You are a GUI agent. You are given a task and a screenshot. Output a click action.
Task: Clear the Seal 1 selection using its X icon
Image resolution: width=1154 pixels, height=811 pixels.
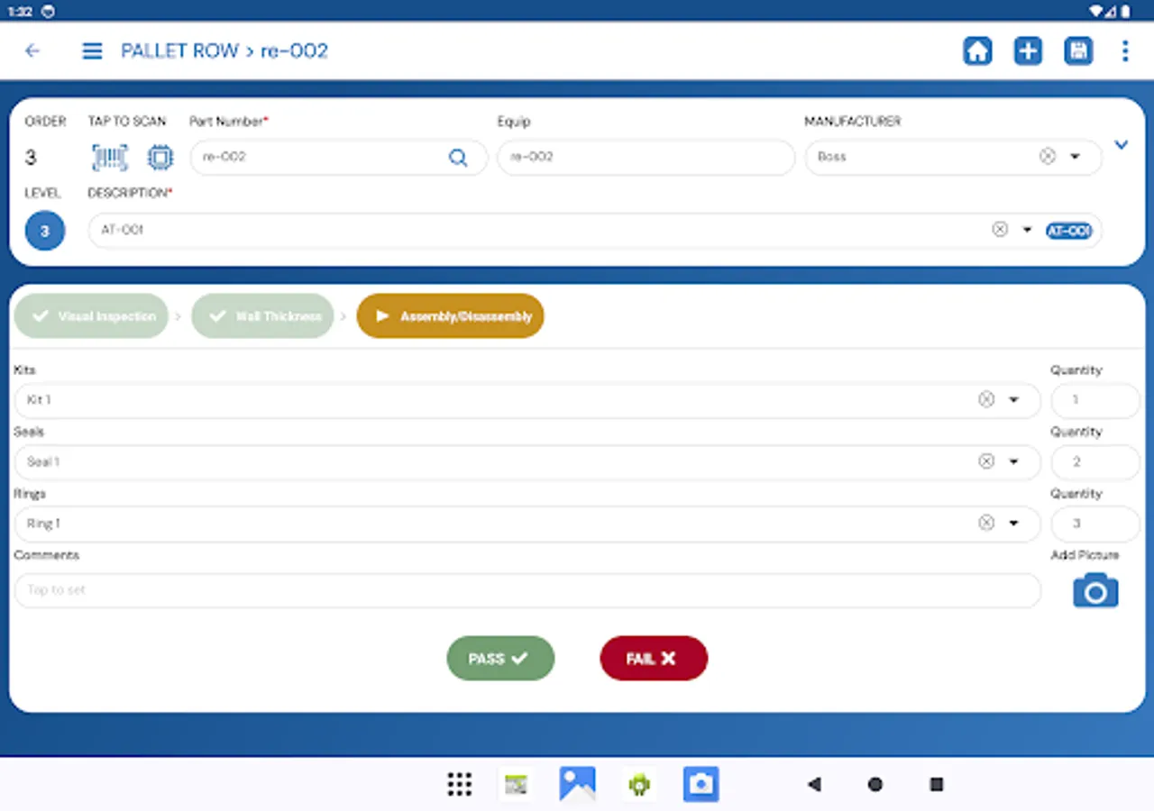[x=986, y=461]
